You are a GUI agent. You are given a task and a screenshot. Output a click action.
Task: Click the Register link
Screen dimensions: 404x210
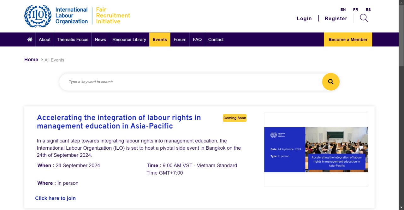tap(336, 18)
